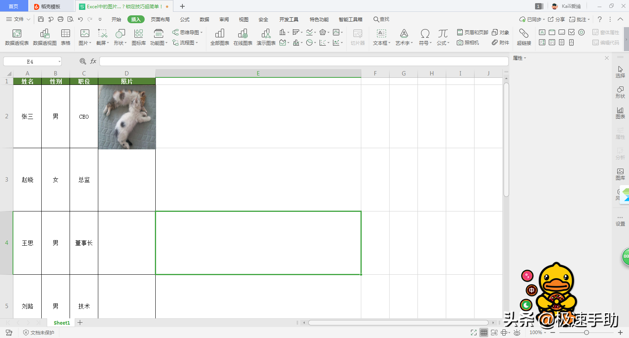This screenshot has height=338, width=629.
Task: Open the screenshot (截屏) dropdown
Action: pos(103,37)
